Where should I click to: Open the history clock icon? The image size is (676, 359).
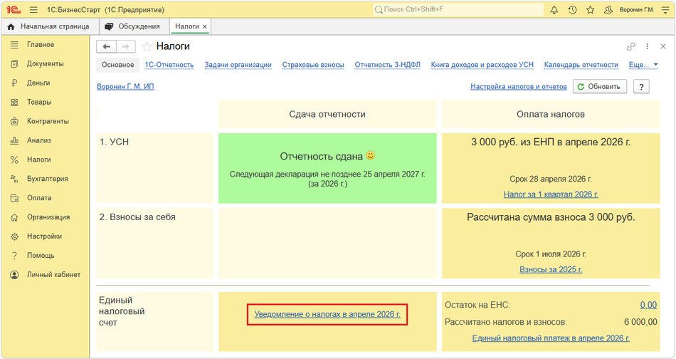[x=573, y=9]
